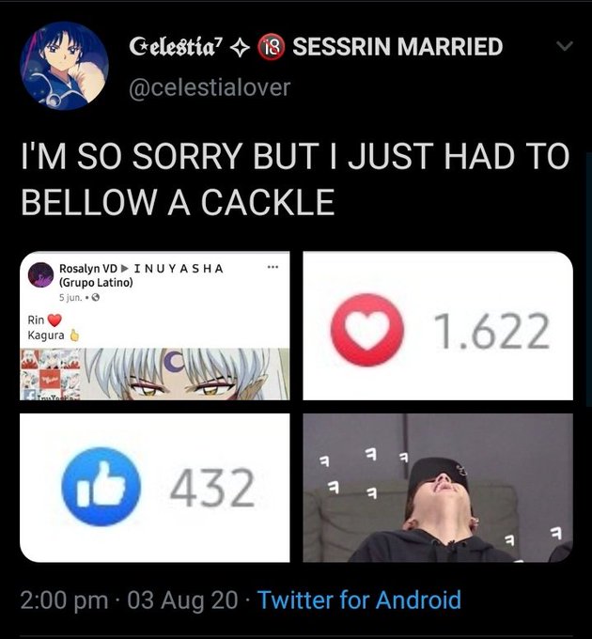Click the red heart reaction icon
Image resolution: width=592 pixels, height=639 pixels.
click(368, 330)
